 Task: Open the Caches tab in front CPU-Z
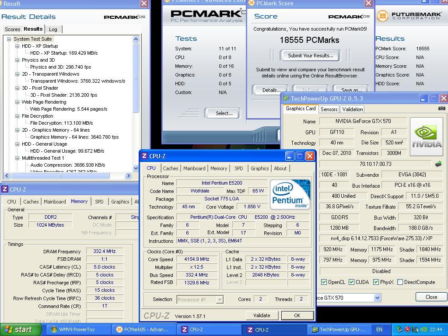coord(171,168)
